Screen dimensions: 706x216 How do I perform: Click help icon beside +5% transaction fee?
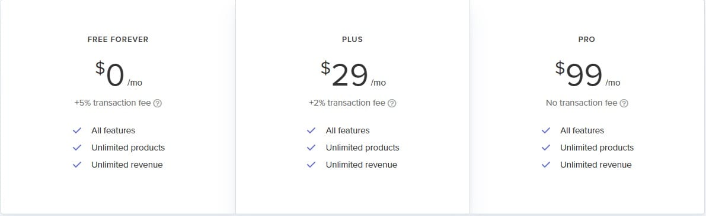pos(158,103)
